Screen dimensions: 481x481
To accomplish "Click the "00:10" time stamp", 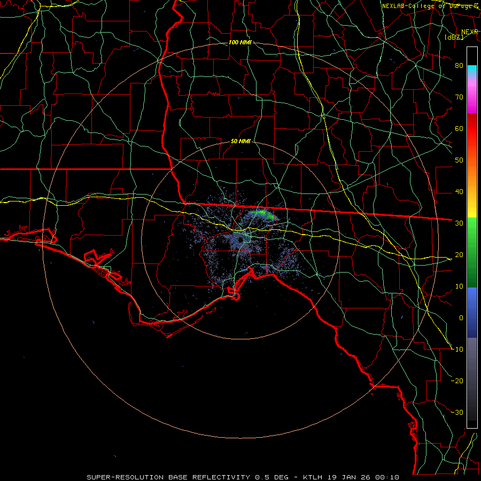I will pyautogui.click(x=387, y=477).
